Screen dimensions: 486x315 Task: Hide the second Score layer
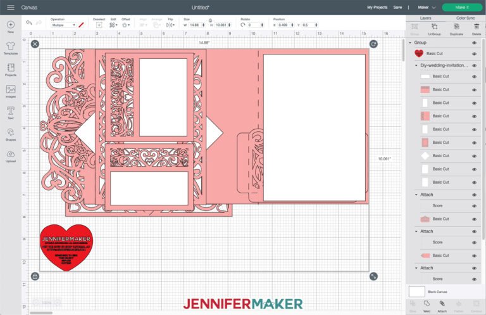pyautogui.click(x=474, y=242)
